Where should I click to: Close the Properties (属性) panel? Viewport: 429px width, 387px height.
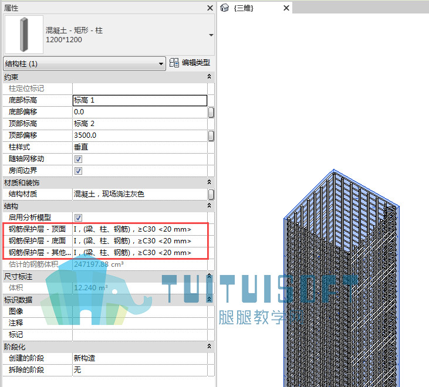pyautogui.click(x=210, y=8)
